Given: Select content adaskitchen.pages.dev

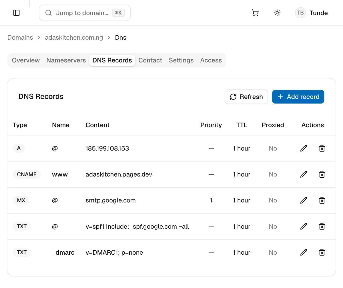Looking at the screenshot, I should [119, 174].
